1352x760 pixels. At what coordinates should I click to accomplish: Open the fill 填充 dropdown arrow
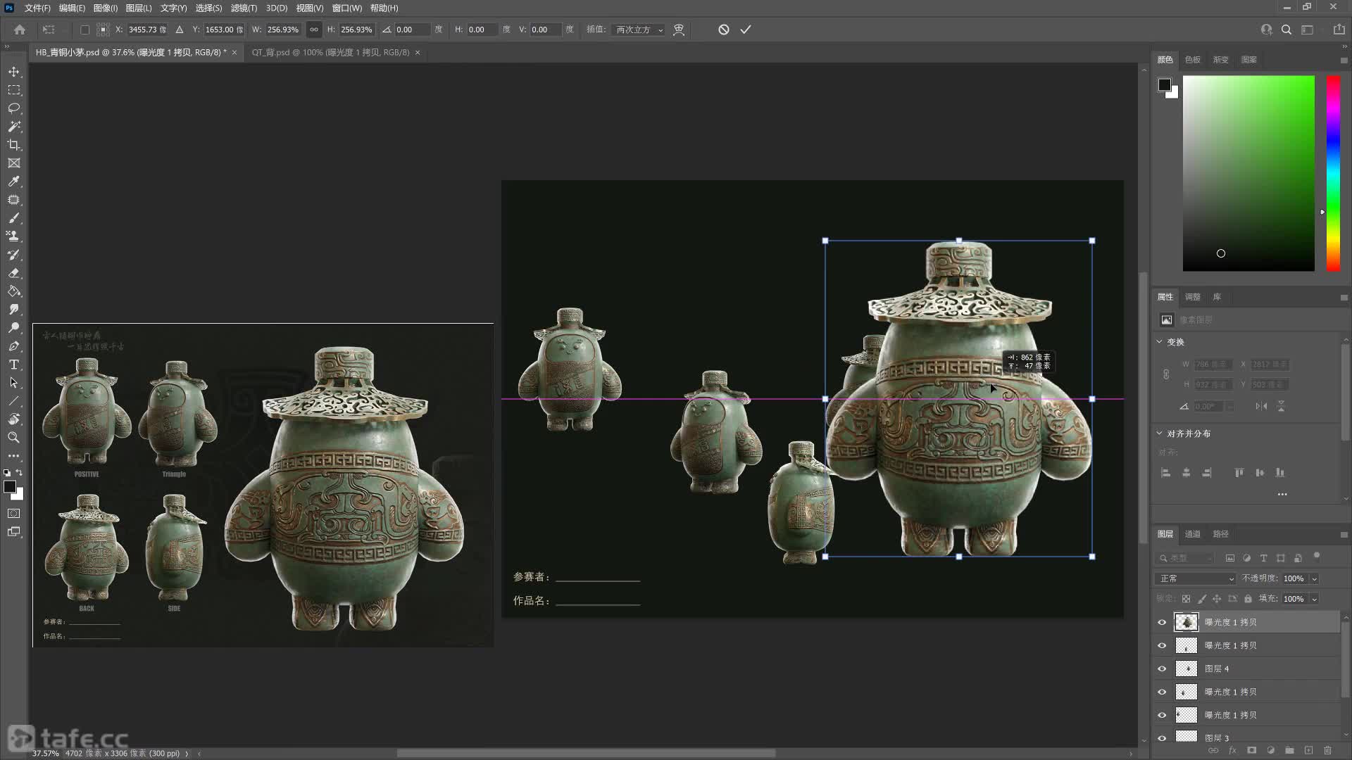1314,599
